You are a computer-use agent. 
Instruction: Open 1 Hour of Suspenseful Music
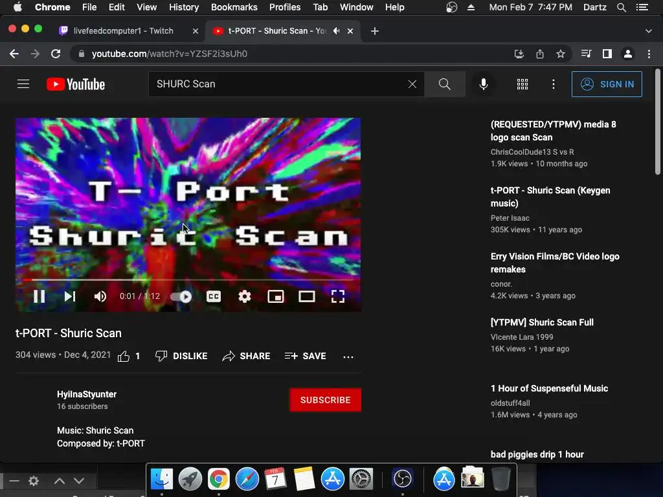pyautogui.click(x=549, y=388)
